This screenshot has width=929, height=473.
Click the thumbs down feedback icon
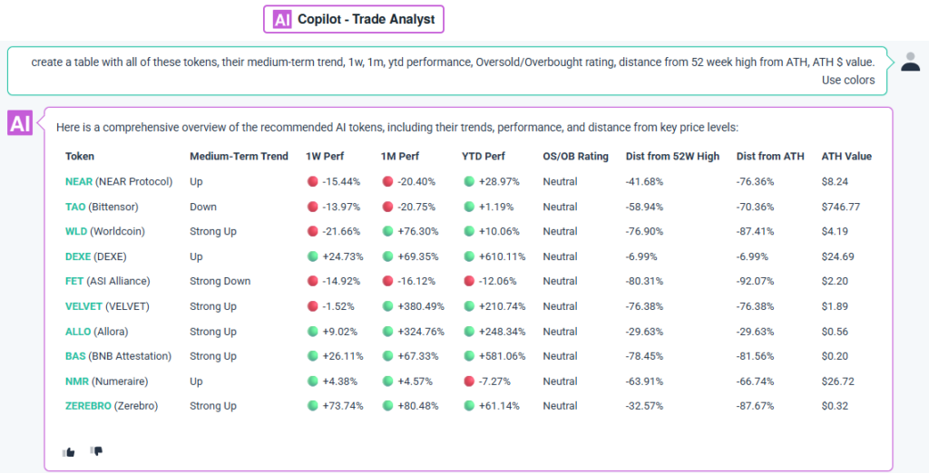96,451
